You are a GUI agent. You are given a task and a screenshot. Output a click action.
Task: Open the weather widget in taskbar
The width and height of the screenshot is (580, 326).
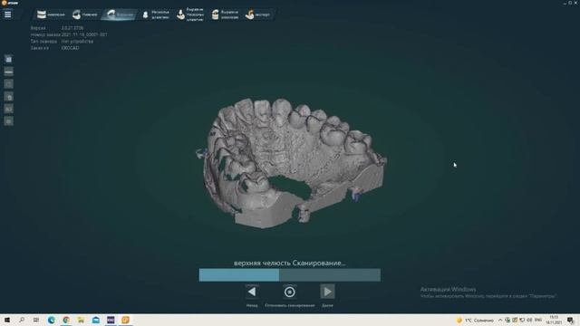pos(475,320)
